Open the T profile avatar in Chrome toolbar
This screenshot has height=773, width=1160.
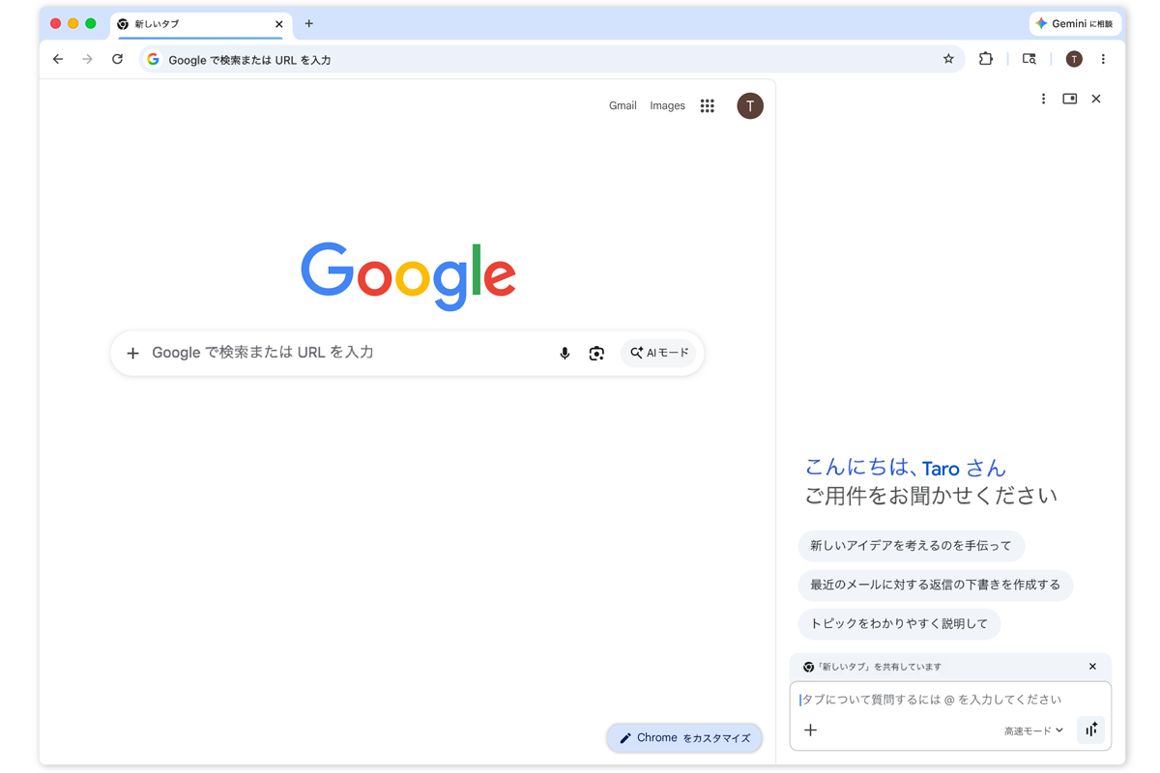[1074, 59]
